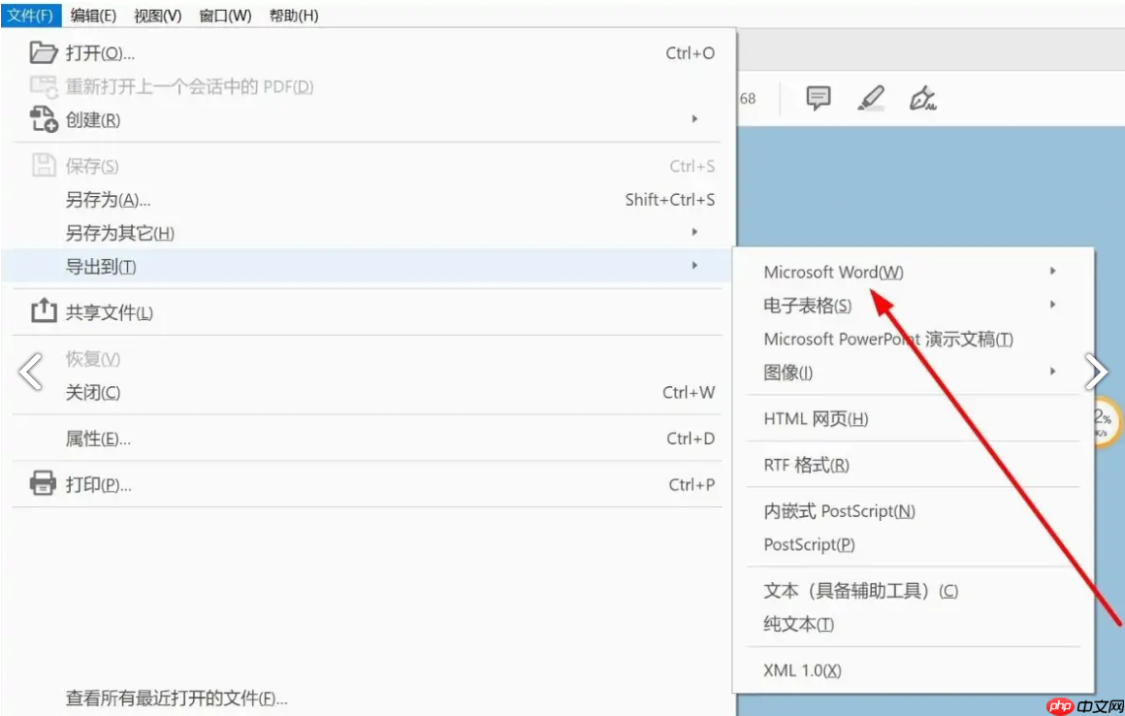Select the highlighter pen toolbar icon
This screenshot has height=716, width=1125.
click(871, 97)
